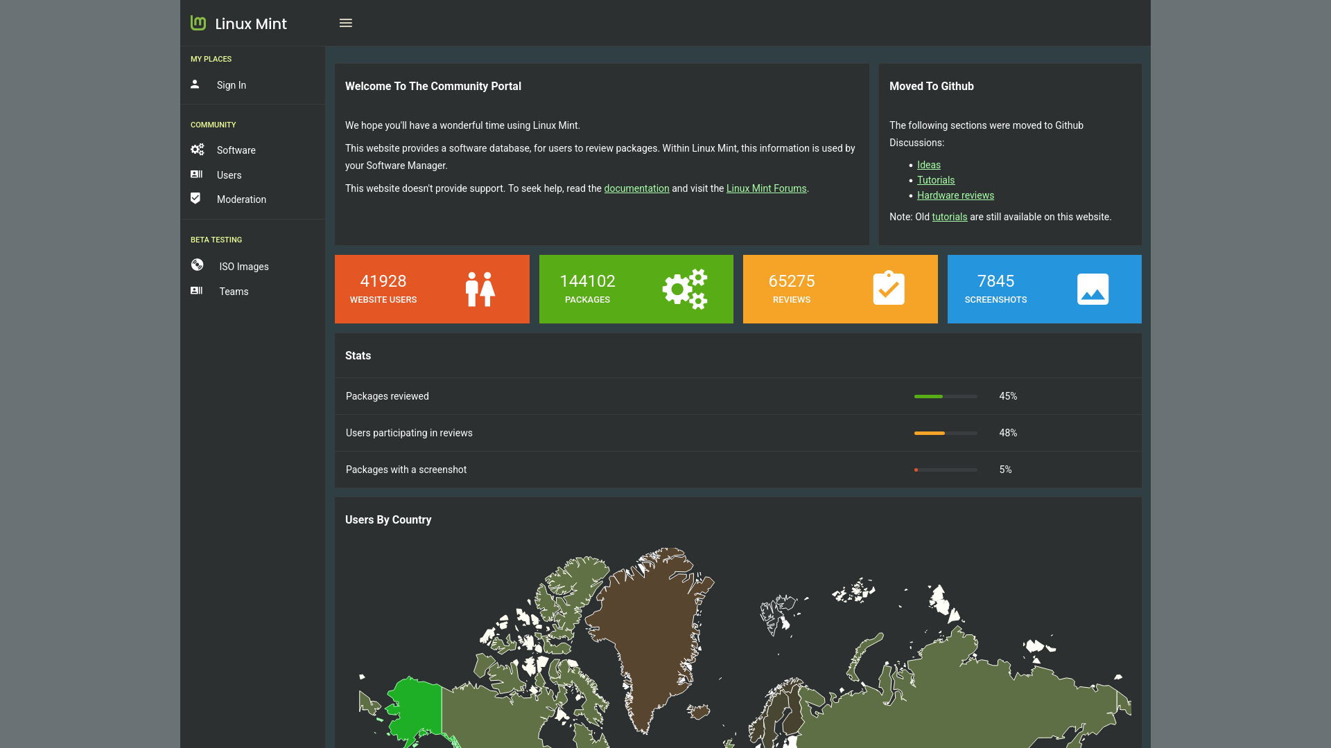The image size is (1331, 748).
Task: Click the Linux Mint logo icon
Action: [198, 23]
